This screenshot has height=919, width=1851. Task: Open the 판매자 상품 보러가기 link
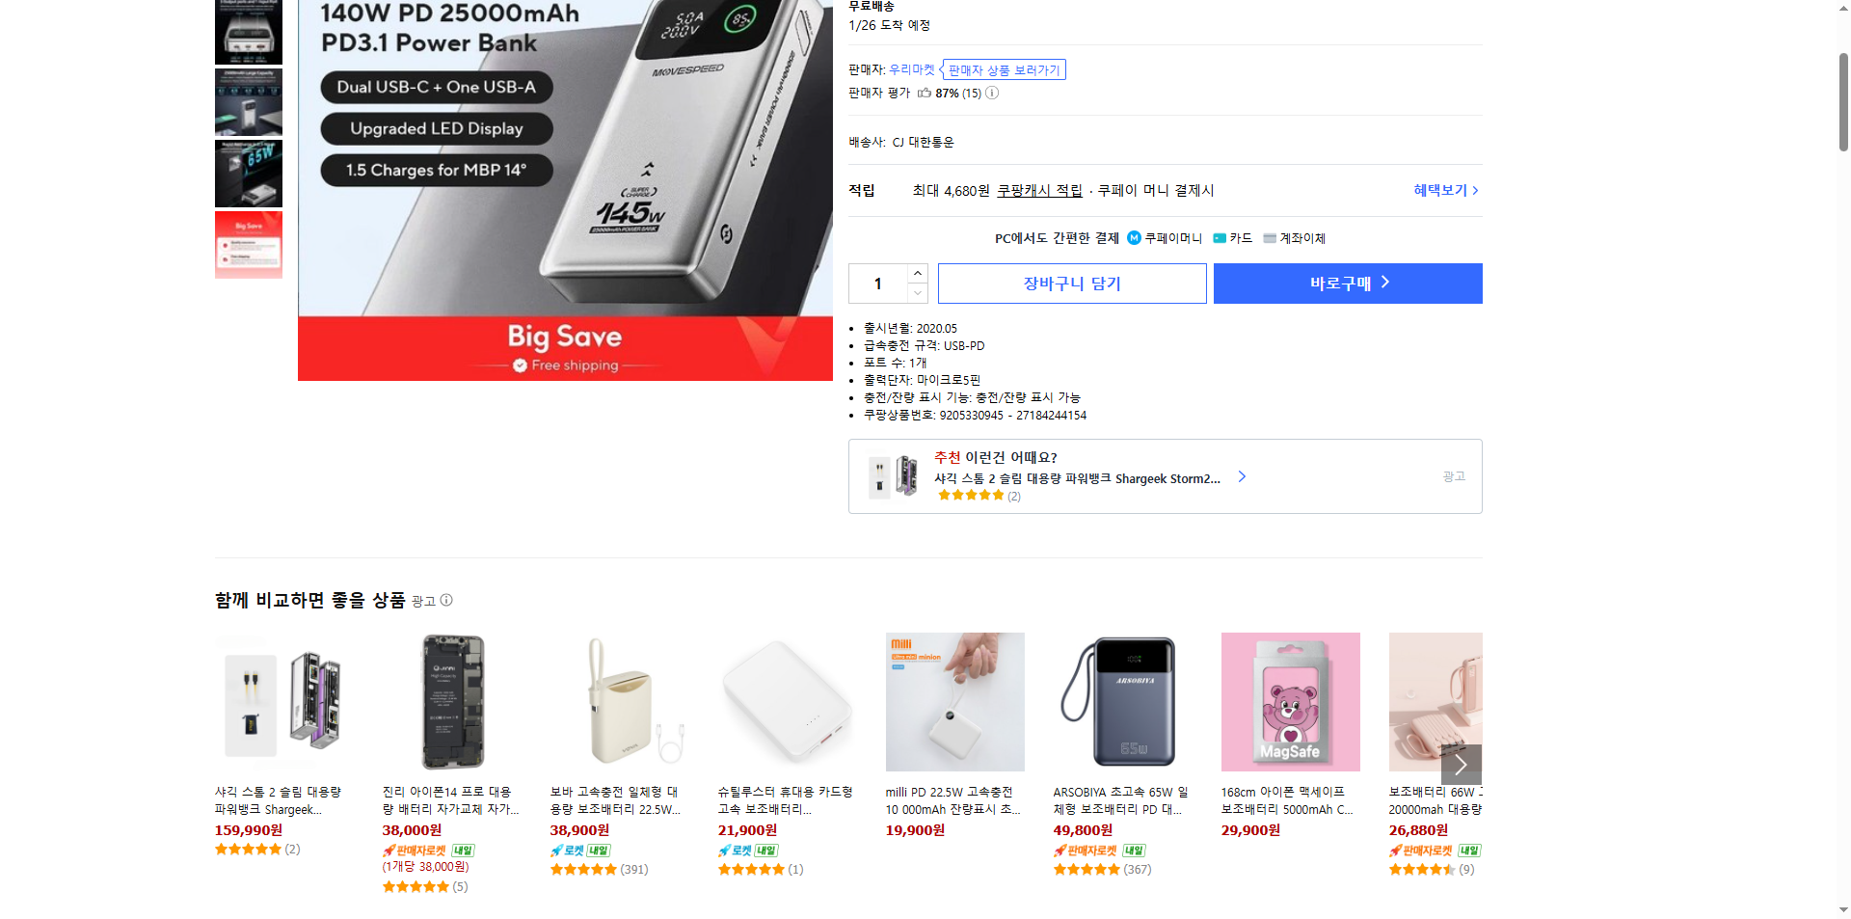(x=1001, y=68)
